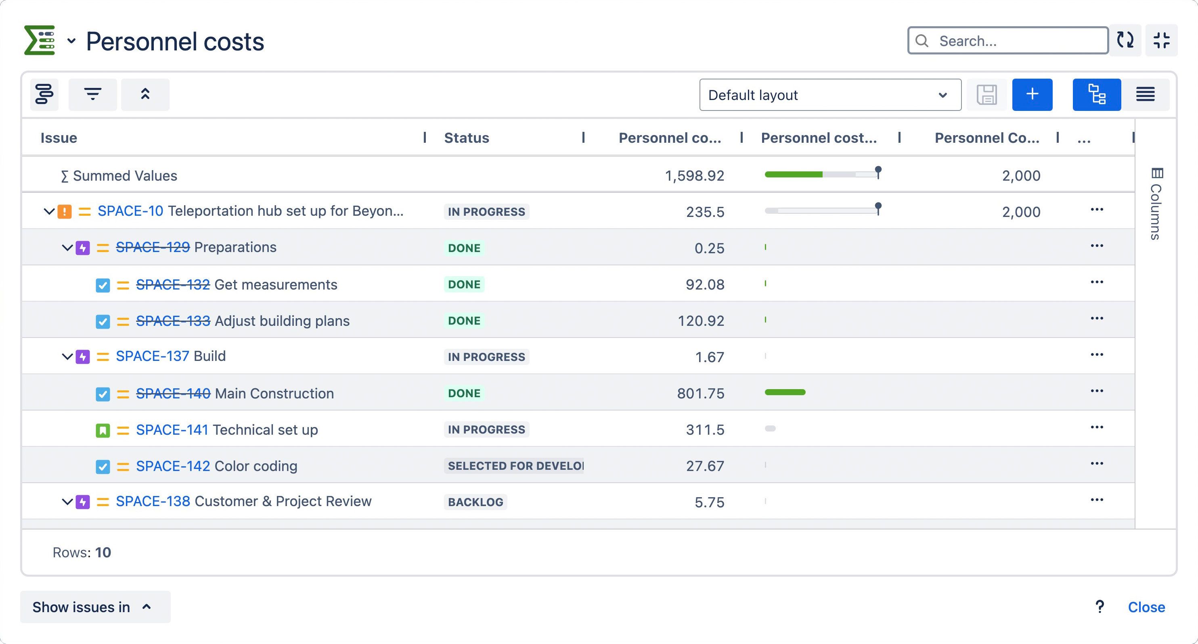Collapse the SPACE-129 Preparations row
This screenshot has width=1198, height=644.
[67, 248]
